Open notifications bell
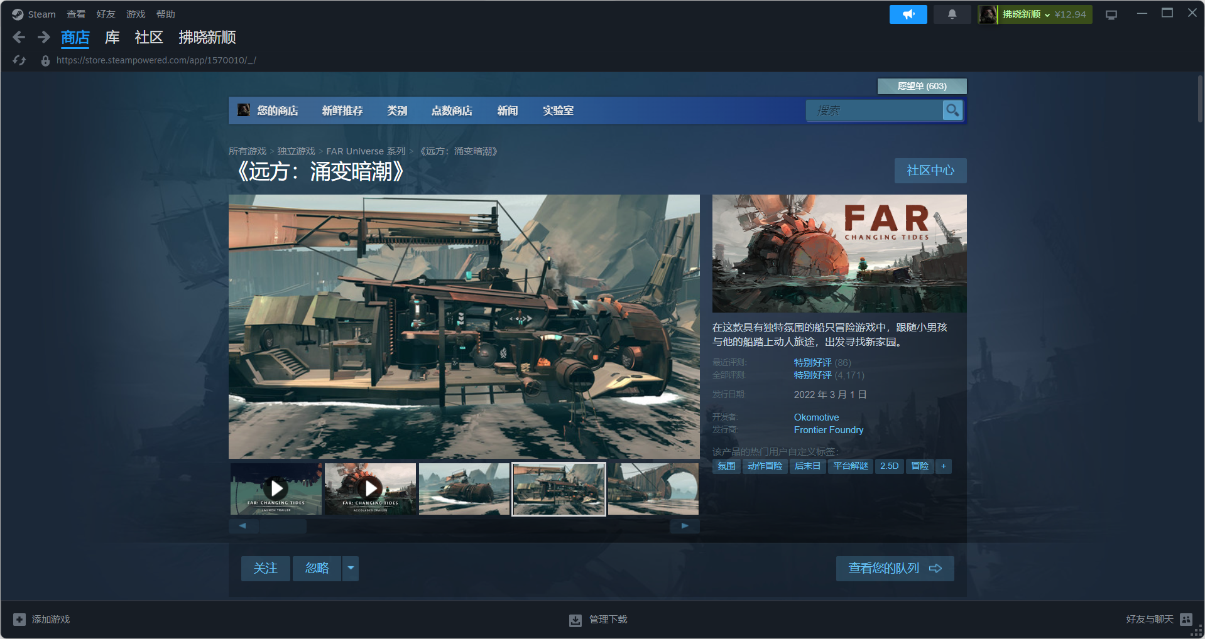1205x639 pixels. pos(952,14)
